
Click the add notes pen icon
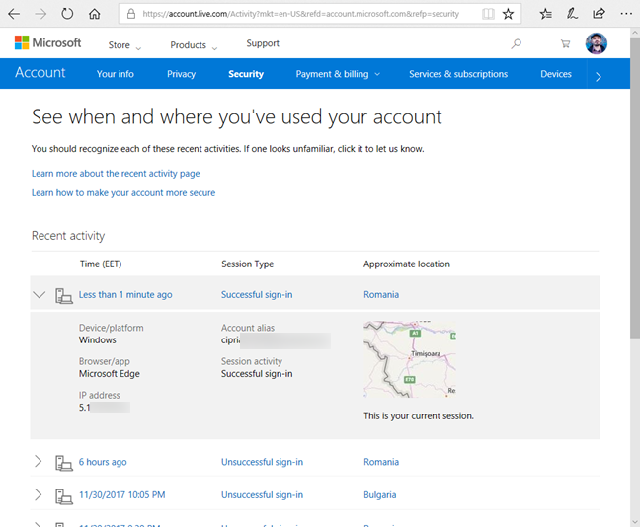pyautogui.click(x=572, y=14)
